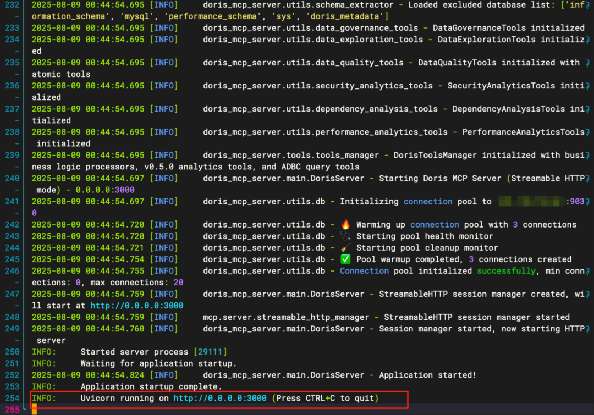The height and width of the screenshot is (415, 594).
Task: Click the broom emoji before 'Starting pool cleanup monitor'
Action: coord(345,248)
